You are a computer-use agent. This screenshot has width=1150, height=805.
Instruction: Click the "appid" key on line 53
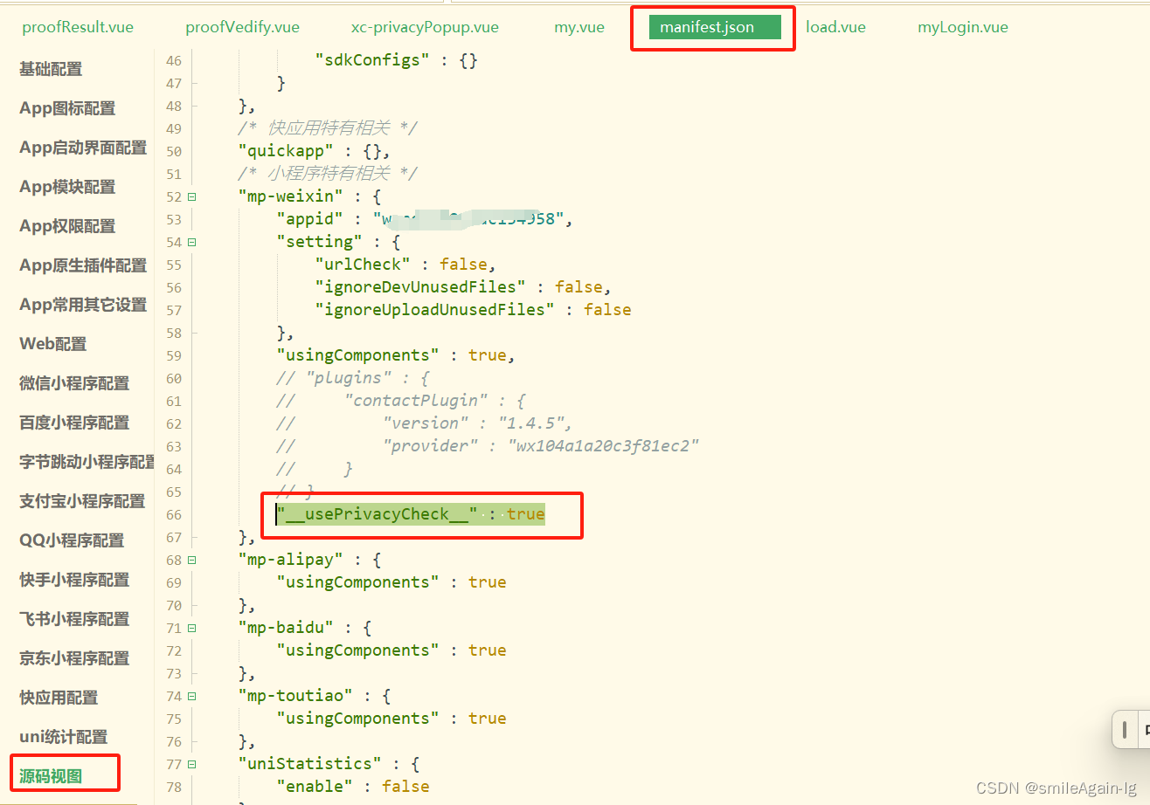coord(310,219)
